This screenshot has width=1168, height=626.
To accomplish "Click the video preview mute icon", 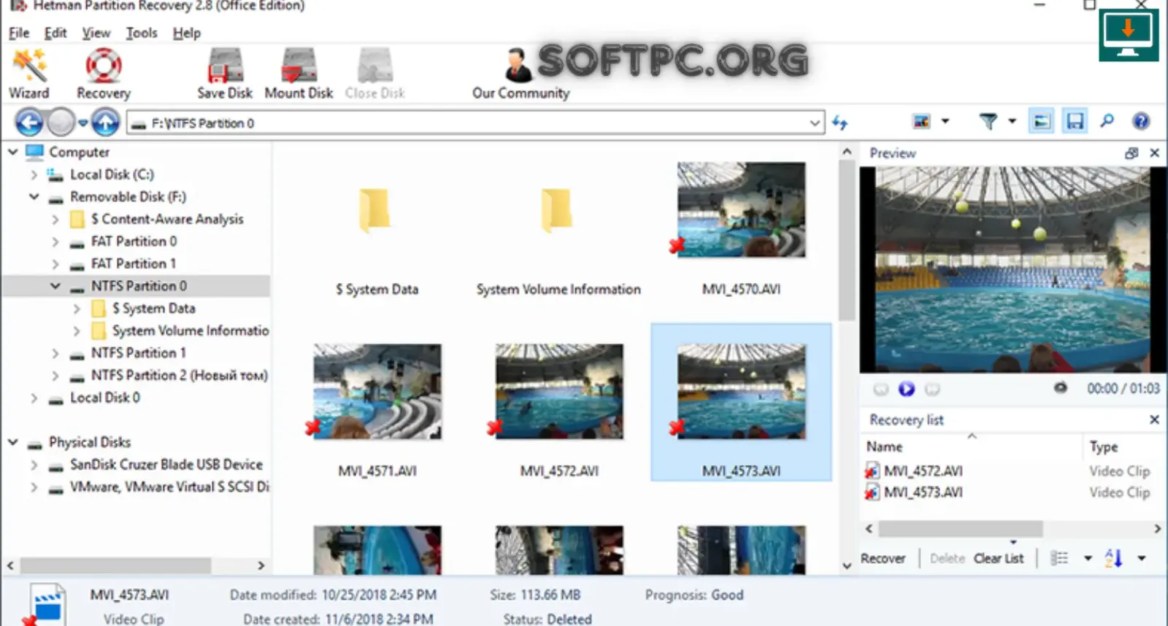I will [x=1061, y=388].
